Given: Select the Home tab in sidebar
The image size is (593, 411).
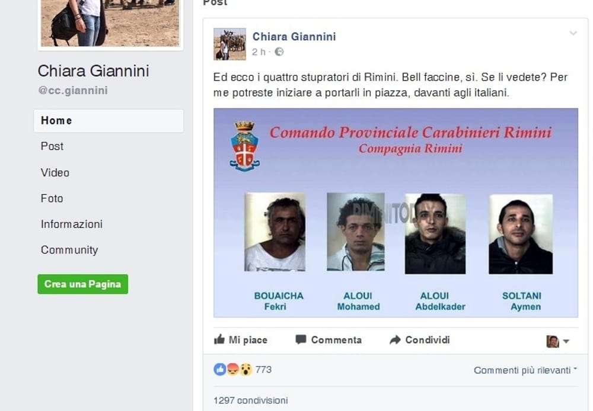Looking at the screenshot, I should click(x=109, y=121).
